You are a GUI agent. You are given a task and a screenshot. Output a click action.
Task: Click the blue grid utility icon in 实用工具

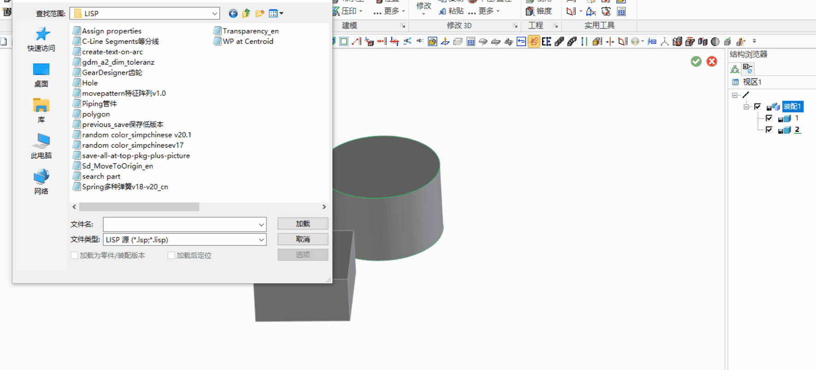coord(621,11)
